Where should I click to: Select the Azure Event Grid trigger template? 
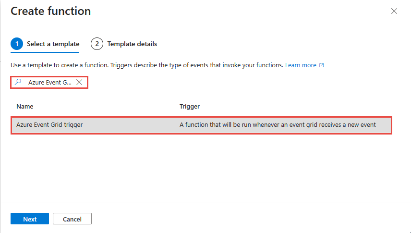click(49, 125)
